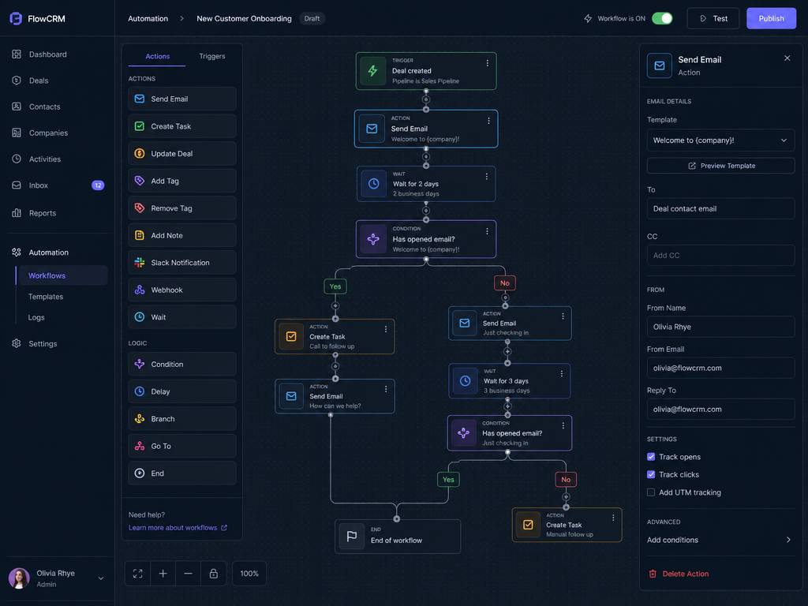
Task: Select the Remove Tag action
Action: 182,208
